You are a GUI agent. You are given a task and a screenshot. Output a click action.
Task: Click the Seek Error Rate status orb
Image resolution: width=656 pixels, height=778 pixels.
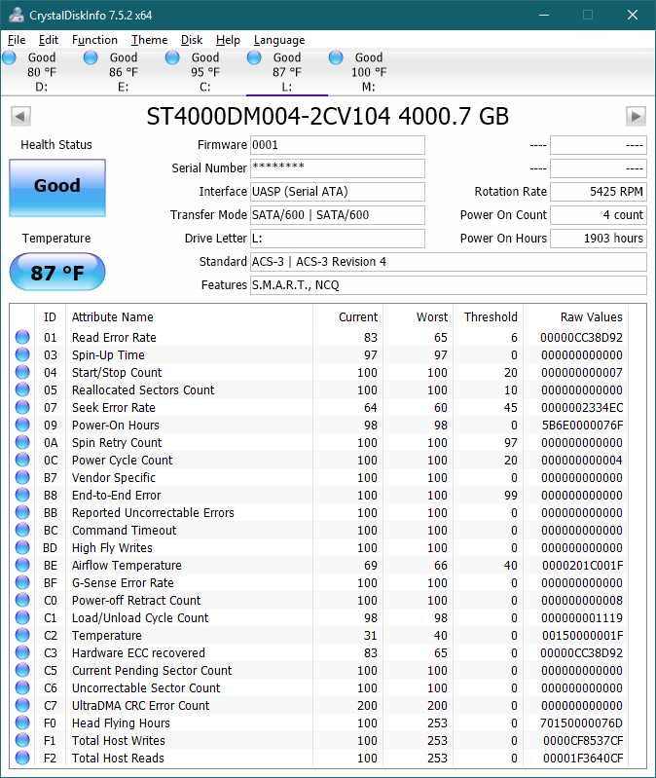[22, 408]
